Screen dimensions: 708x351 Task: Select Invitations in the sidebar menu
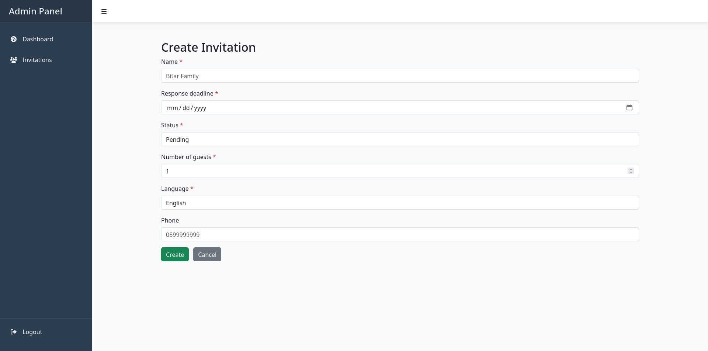(37, 60)
